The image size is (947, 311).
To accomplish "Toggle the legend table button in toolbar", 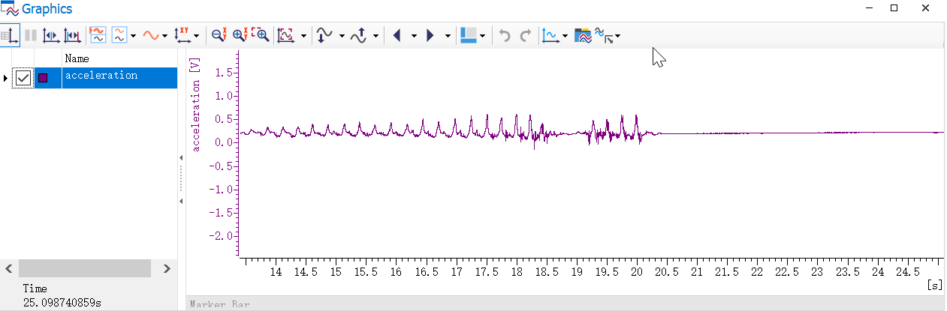I will (x=10, y=35).
